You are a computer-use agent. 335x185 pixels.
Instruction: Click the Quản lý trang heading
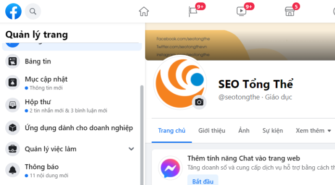point(37,35)
